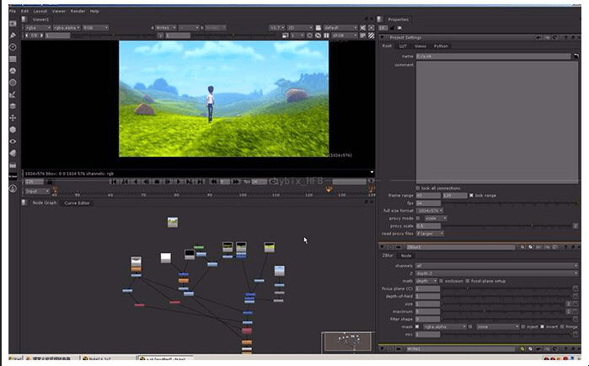Screen dimensions: 589x366
Task: Open the Render menu
Action: [x=78, y=11]
